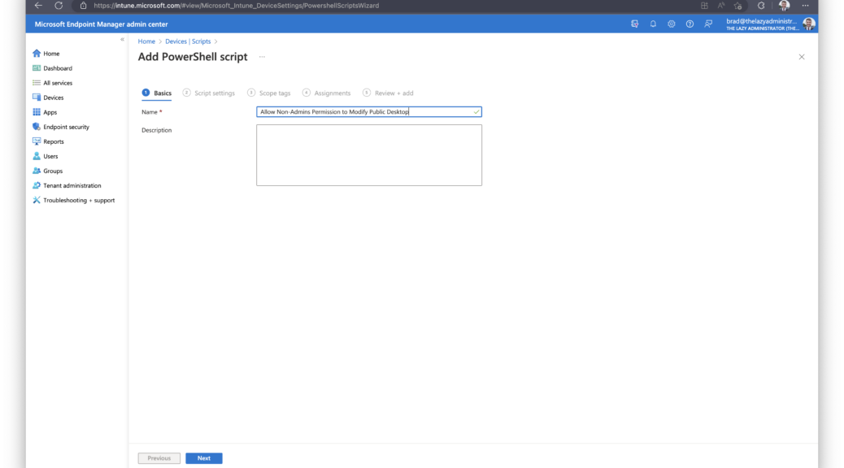Image resolution: width=844 pixels, height=468 pixels.
Task: Open notifications bell icon
Action: pos(653,24)
